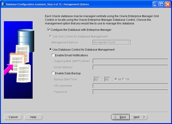Click the backup start hour field

click(x=97, y=79)
